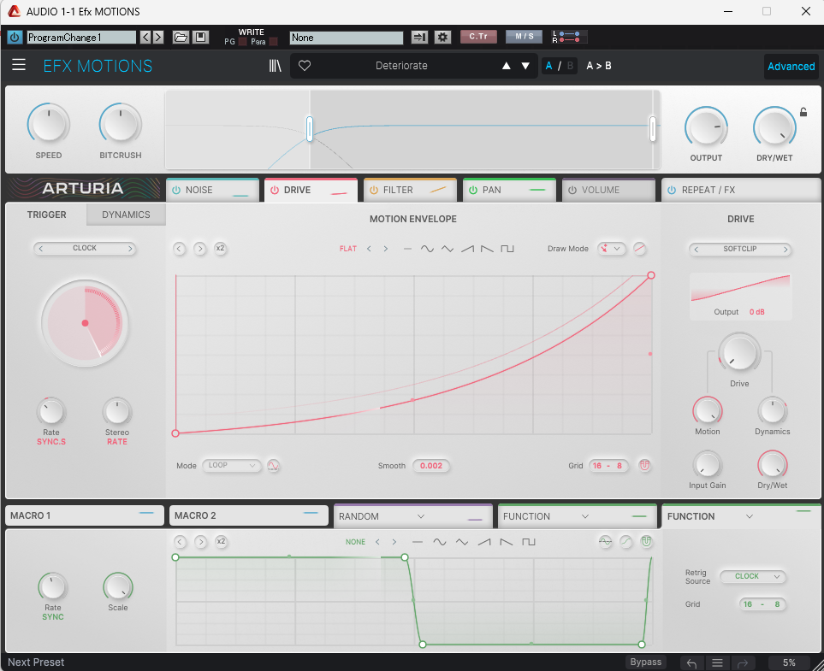Click the Undo arrow in bottom bar

(x=691, y=663)
